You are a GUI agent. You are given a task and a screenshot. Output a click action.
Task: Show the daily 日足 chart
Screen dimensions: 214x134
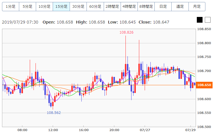pos(163,6)
